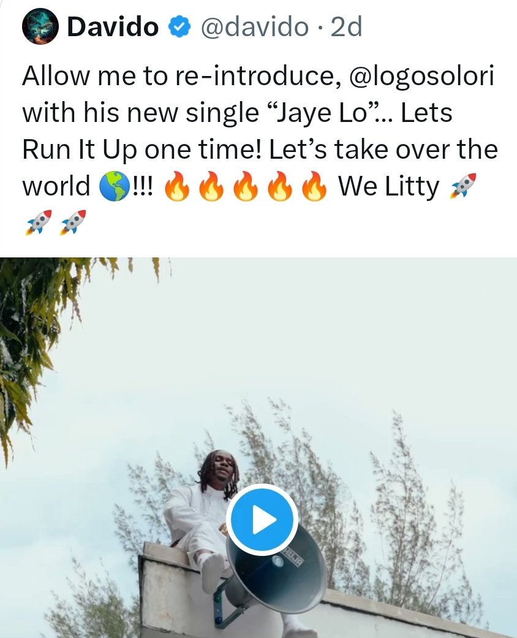Image resolution: width=517 pixels, height=638 pixels.
Task: Click the second rocket emoji on the last line
Action: point(74,222)
